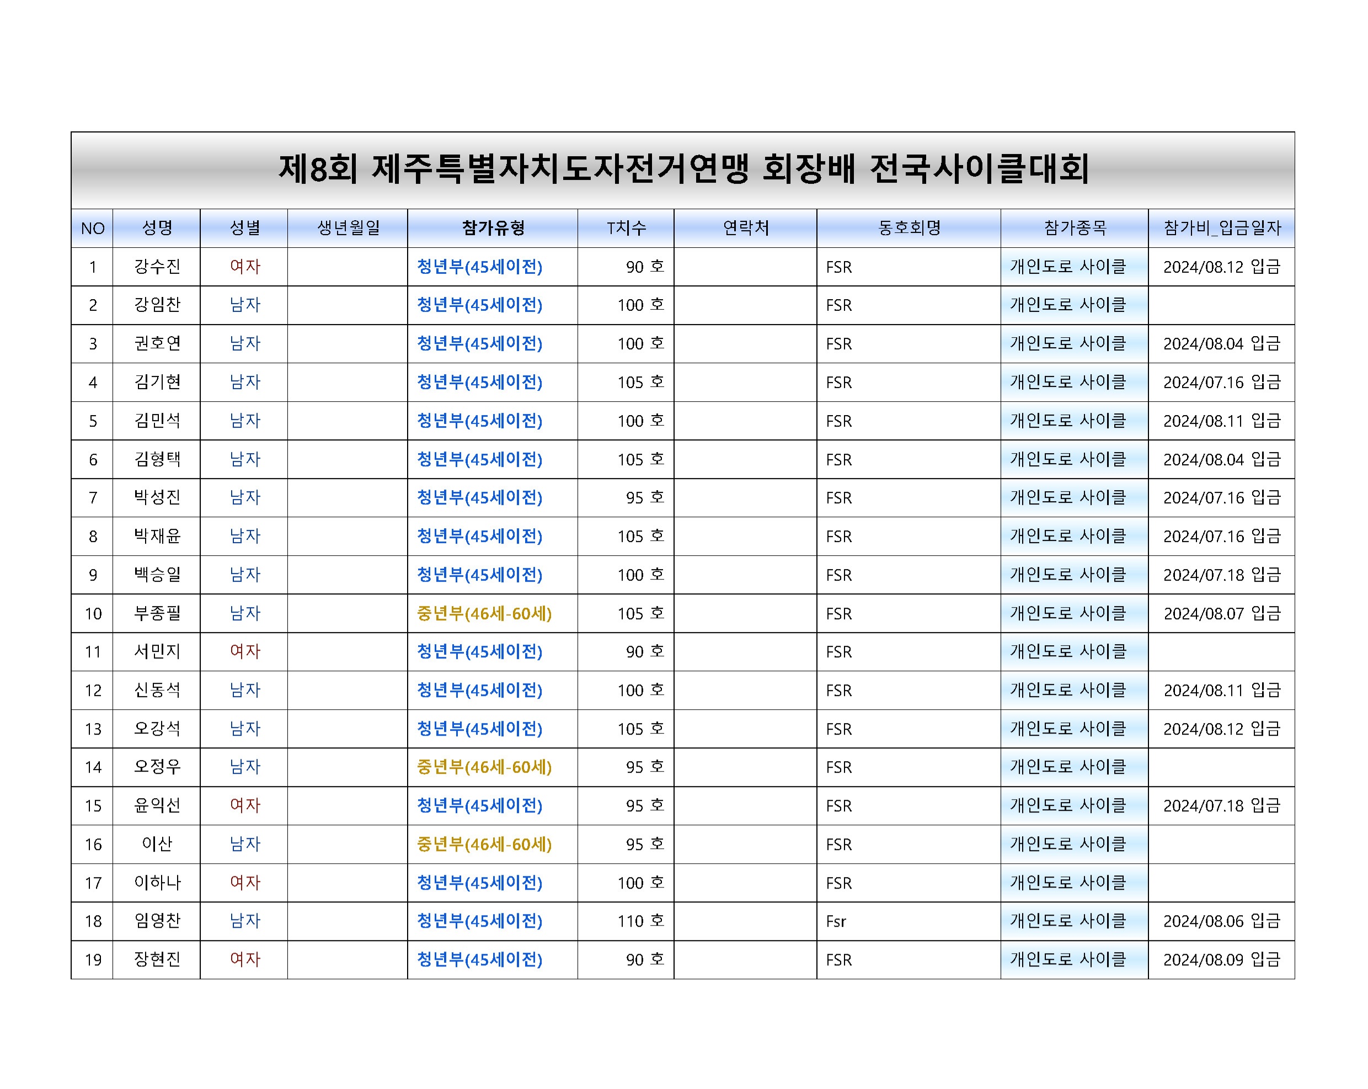Click the name 부종필
This screenshot has width=1368, height=1089.
click(x=157, y=613)
